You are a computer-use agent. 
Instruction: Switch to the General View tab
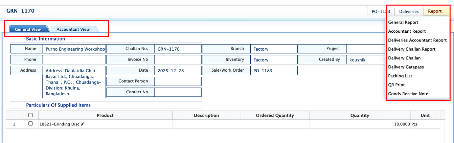(x=28, y=29)
